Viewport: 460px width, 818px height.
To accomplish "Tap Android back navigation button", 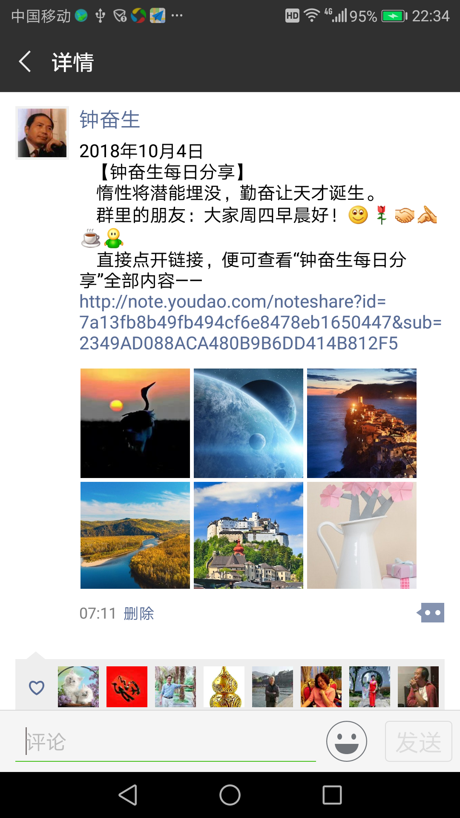I will 128,795.
